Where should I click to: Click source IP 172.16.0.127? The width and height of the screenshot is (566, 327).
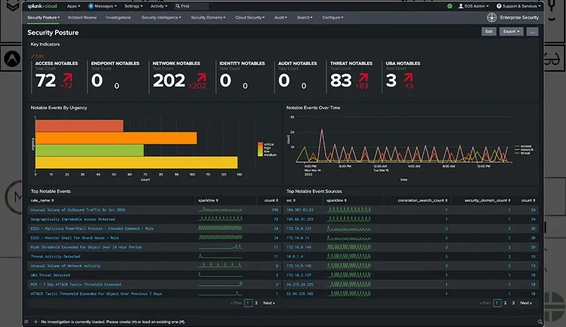[300, 228]
